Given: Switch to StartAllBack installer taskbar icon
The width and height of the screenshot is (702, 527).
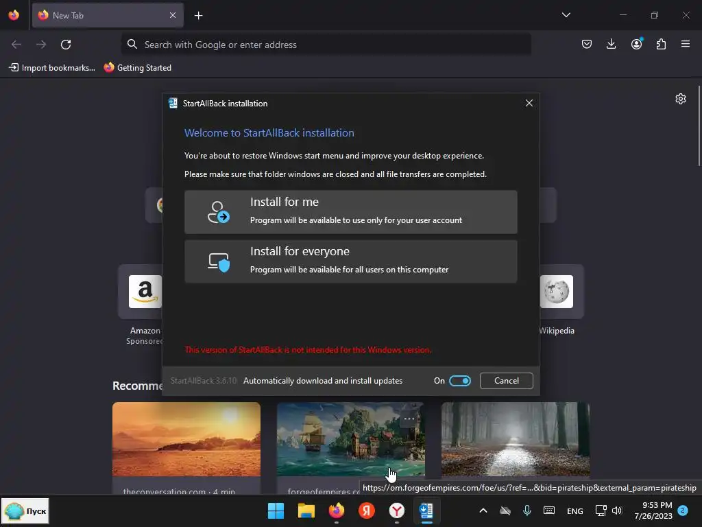Looking at the screenshot, I should point(426,511).
